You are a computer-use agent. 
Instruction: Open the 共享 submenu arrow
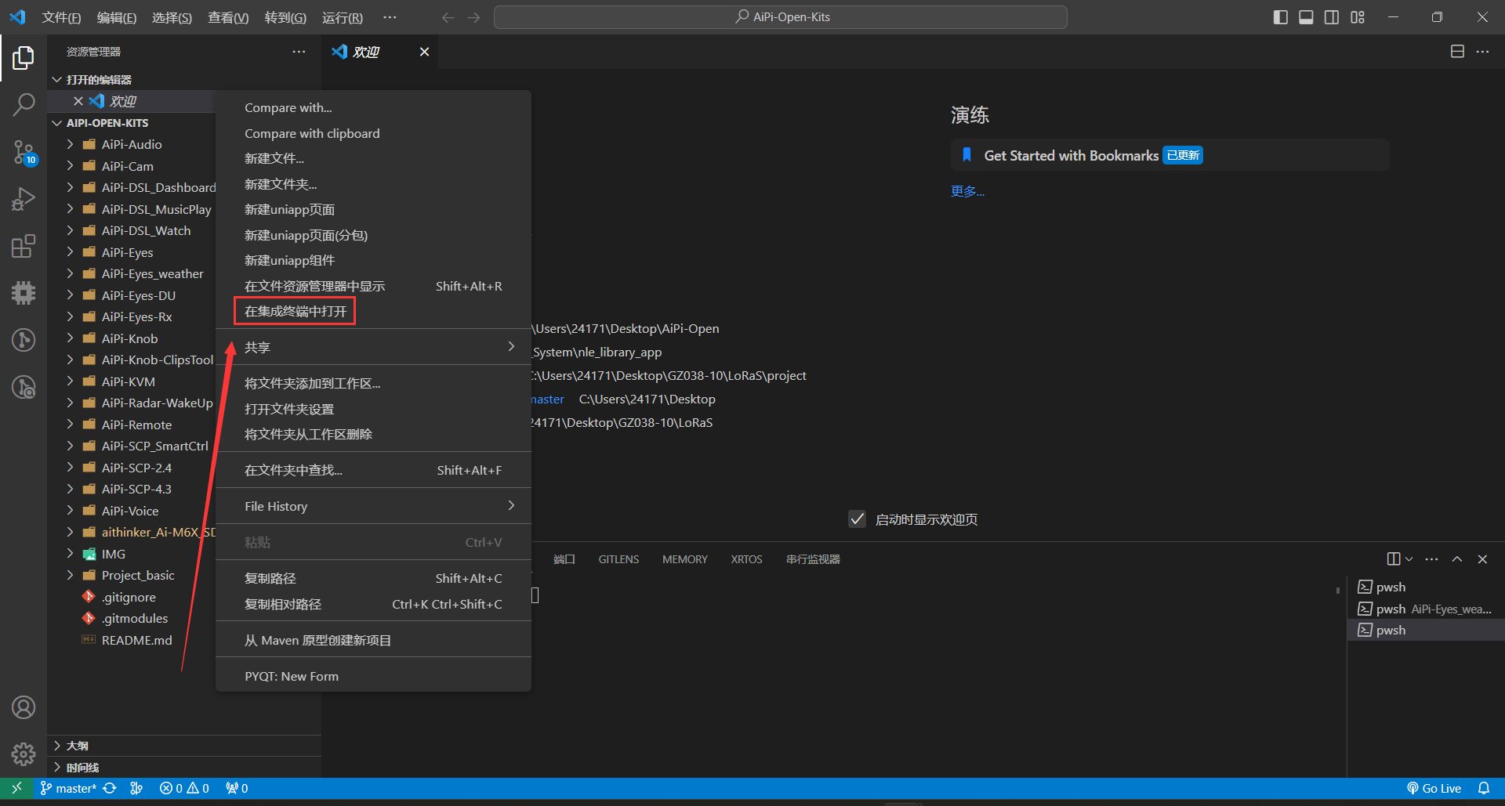click(511, 347)
